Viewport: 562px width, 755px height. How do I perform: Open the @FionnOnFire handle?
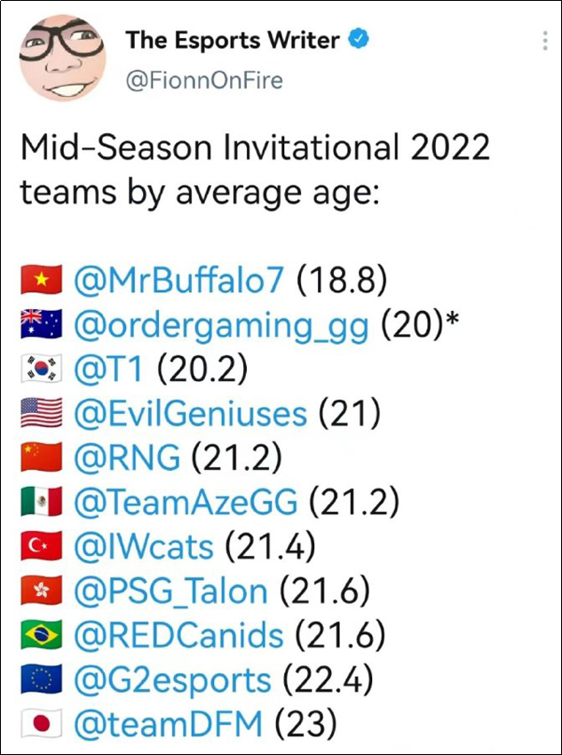(x=204, y=81)
